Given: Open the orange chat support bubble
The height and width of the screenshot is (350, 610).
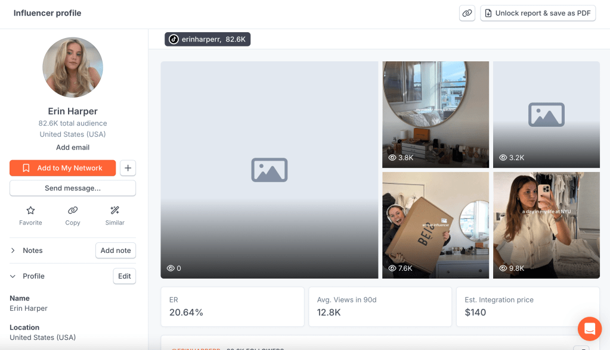Looking at the screenshot, I should 589,329.
